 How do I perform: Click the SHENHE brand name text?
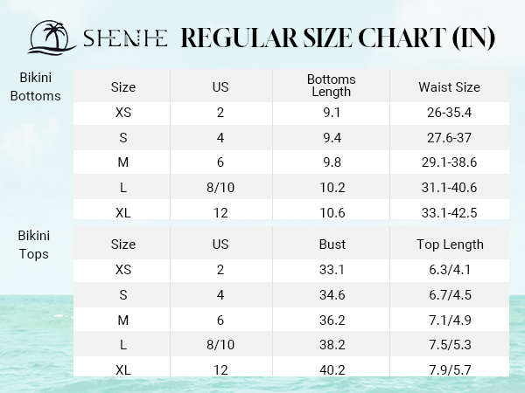(125, 38)
